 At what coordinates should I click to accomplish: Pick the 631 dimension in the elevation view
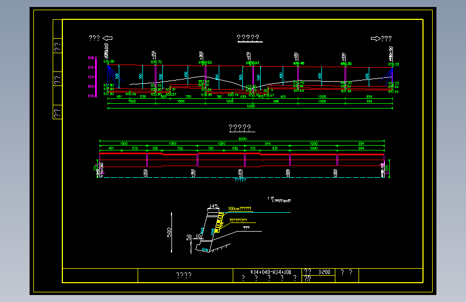click(283, 96)
